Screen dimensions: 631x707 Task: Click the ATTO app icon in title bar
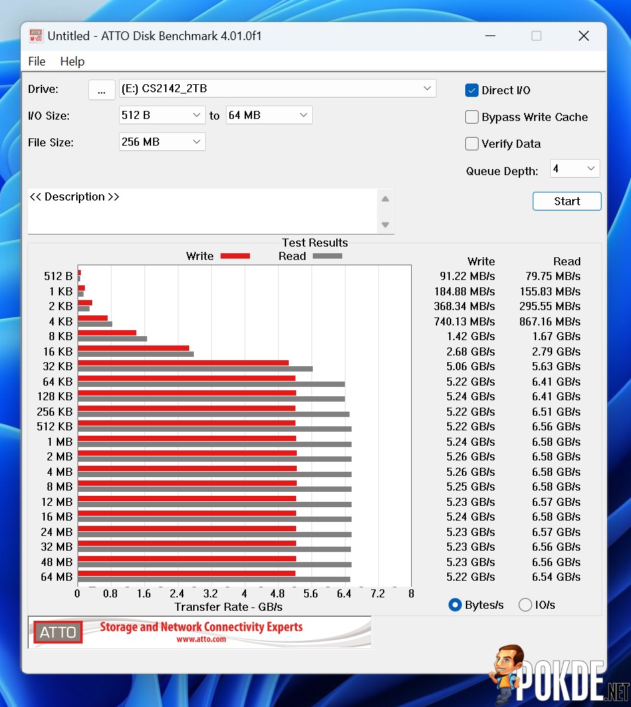coord(35,35)
